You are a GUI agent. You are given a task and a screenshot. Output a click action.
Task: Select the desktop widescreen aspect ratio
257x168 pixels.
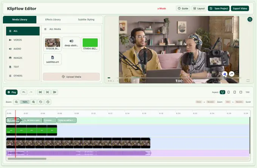[222, 92]
